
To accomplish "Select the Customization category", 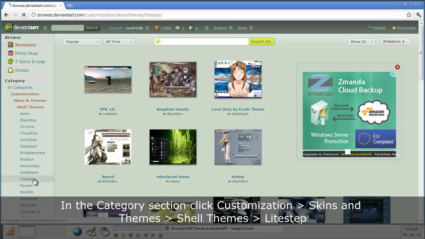I will point(25,94).
